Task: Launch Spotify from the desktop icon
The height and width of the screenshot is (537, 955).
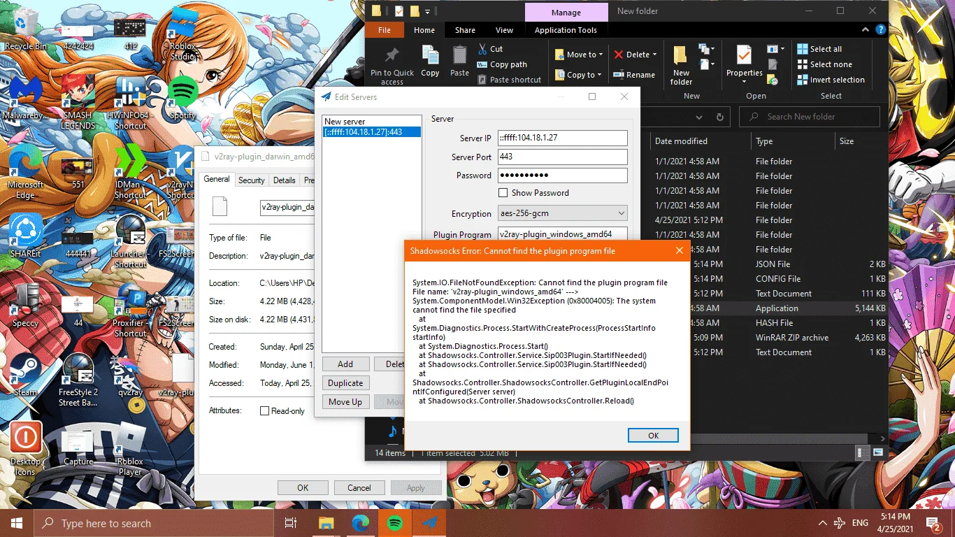Action: pos(182,97)
